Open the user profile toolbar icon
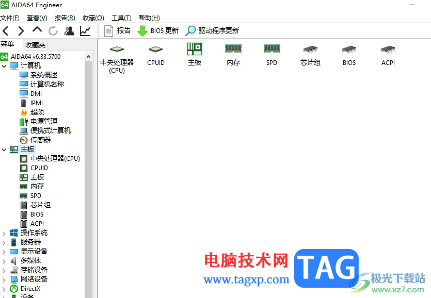The image size is (431, 298). pos(69,31)
